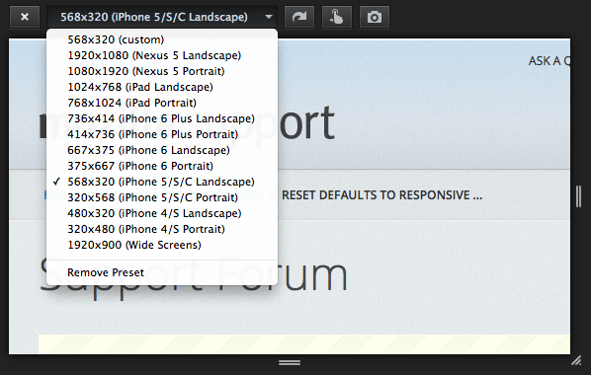Viewport: 591px width, 375px height.
Task: Open RESET DEFAULTS TO RESPONSIVE breadcrumb link
Action: 381,195
